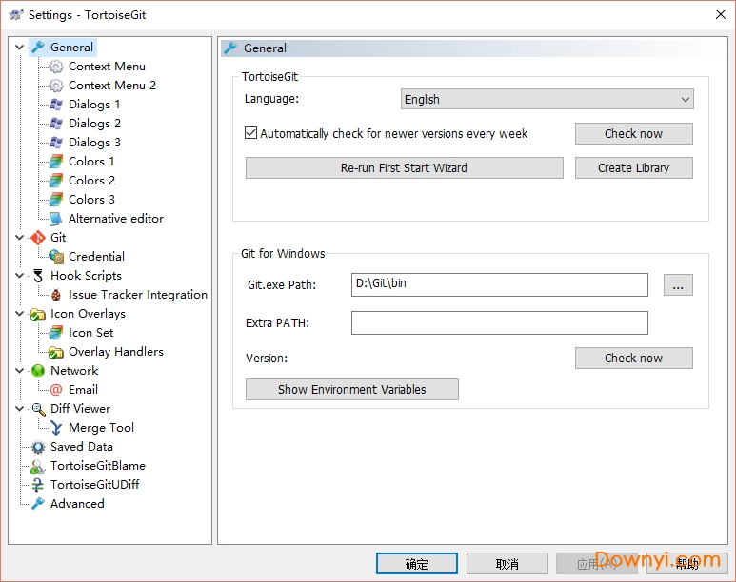Select the Alternative editor tree item

[x=115, y=219]
